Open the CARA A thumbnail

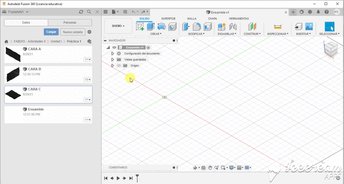tap(13, 54)
